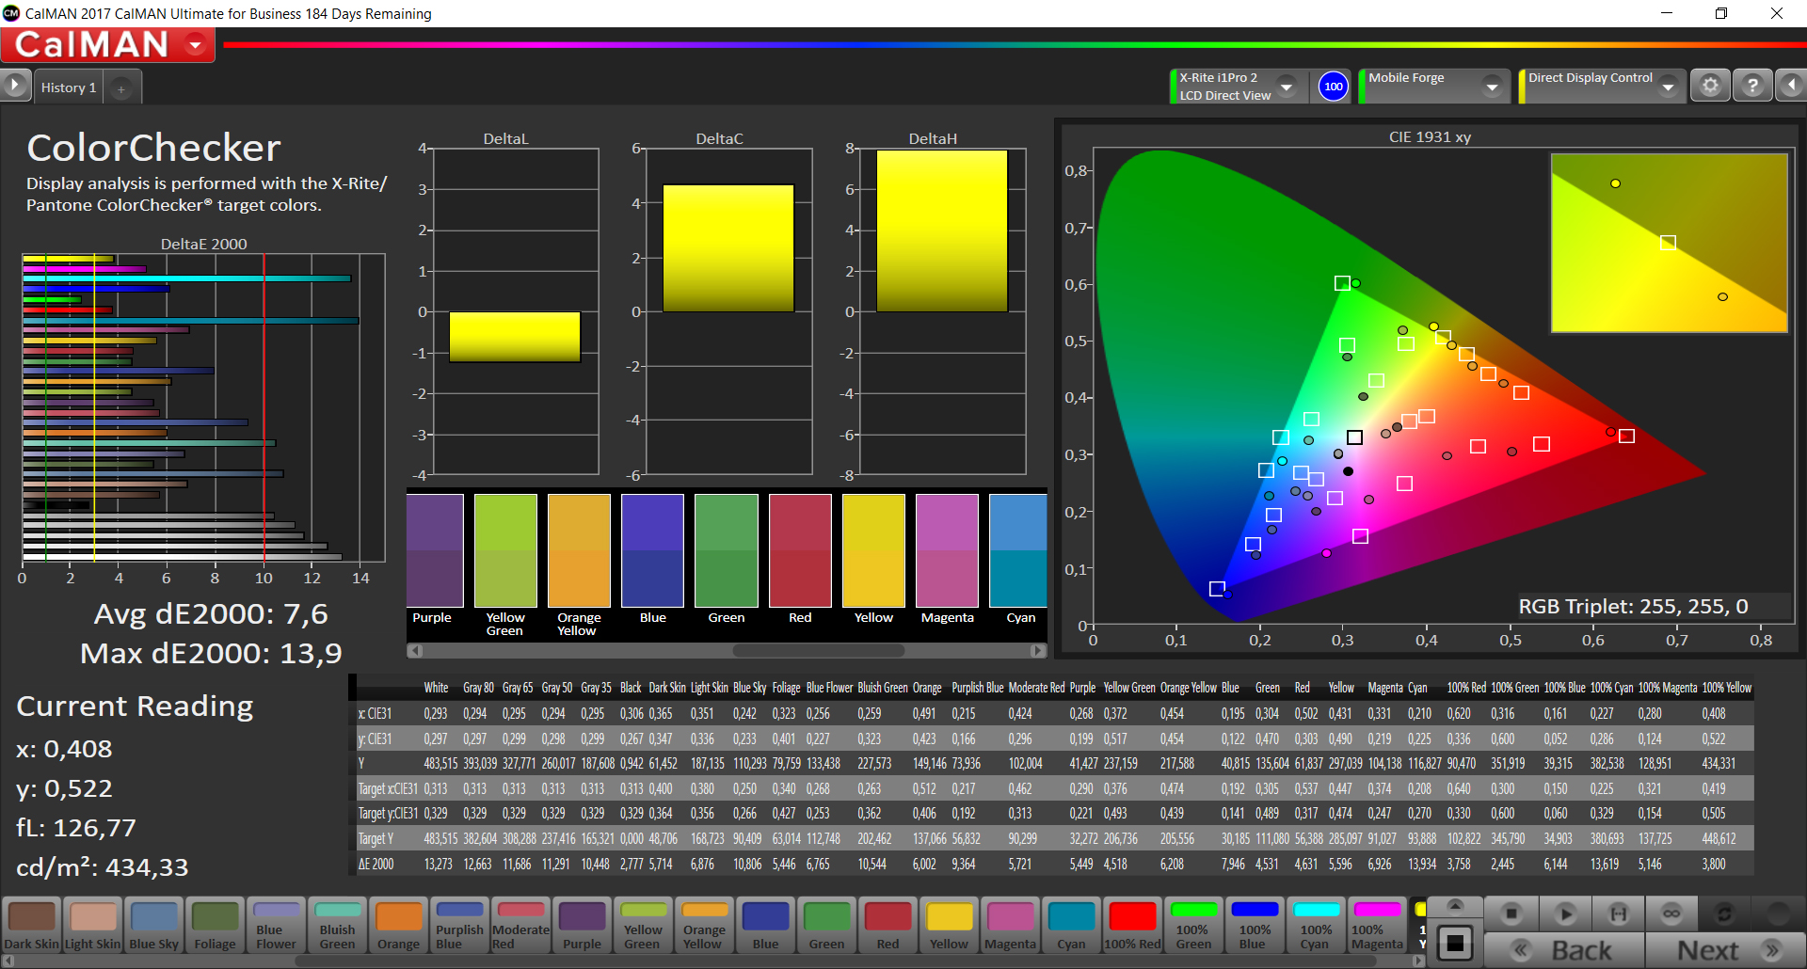Go to the next page with Next

tap(1725, 950)
